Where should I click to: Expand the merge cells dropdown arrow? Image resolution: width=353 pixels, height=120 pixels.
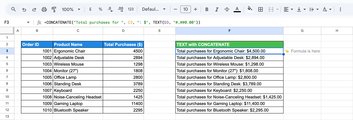(278, 9)
